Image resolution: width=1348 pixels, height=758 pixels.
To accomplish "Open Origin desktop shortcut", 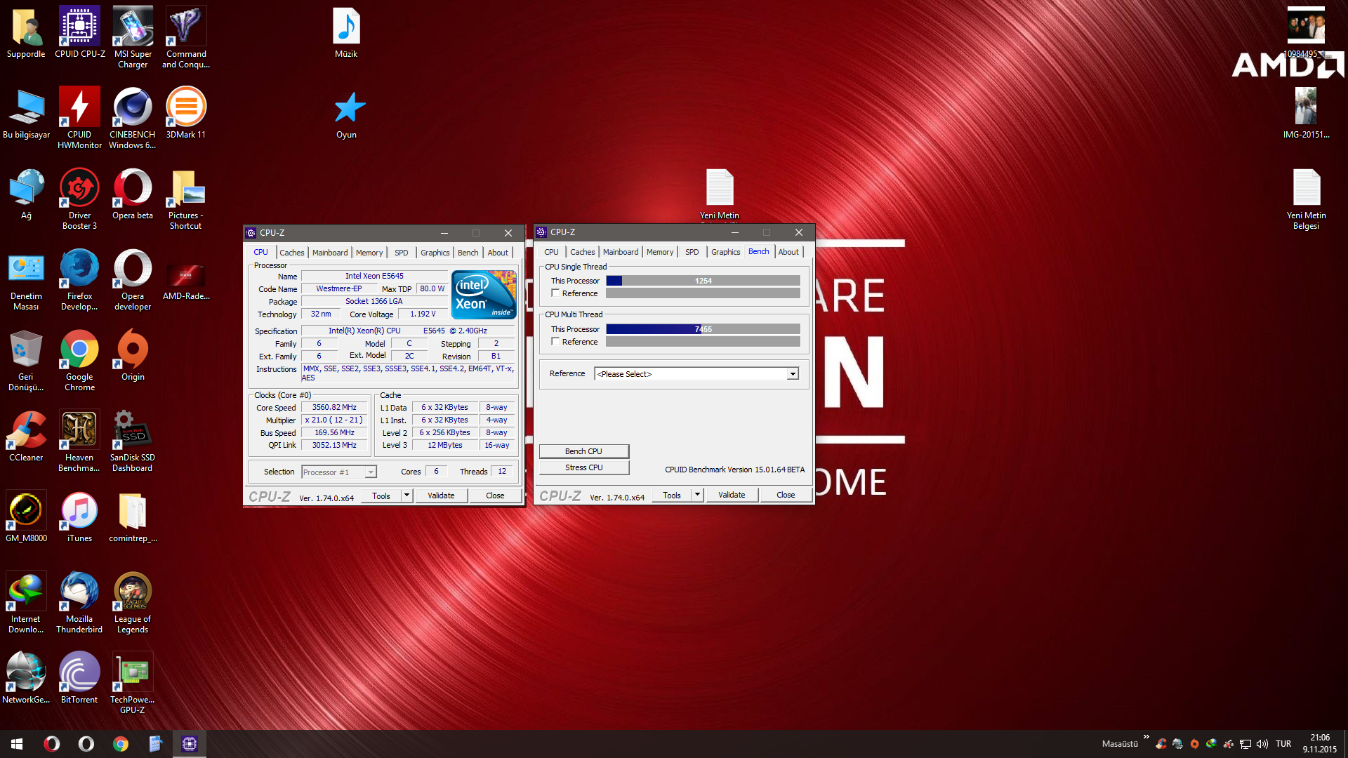I will pyautogui.click(x=133, y=355).
